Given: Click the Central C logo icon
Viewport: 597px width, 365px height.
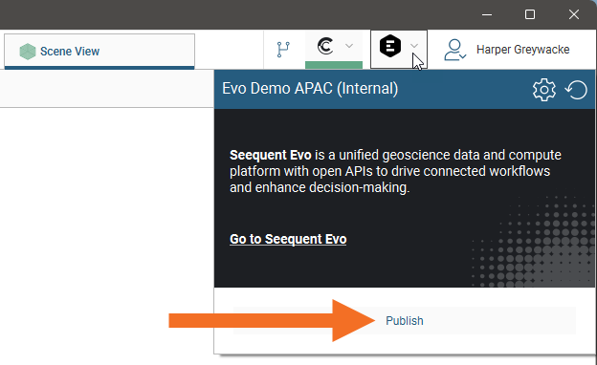Looking at the screenshot, I should 325,46.
